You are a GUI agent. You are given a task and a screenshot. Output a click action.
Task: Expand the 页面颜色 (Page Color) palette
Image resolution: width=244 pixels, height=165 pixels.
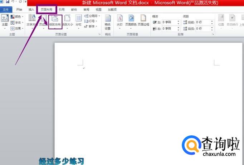(131, 21)
